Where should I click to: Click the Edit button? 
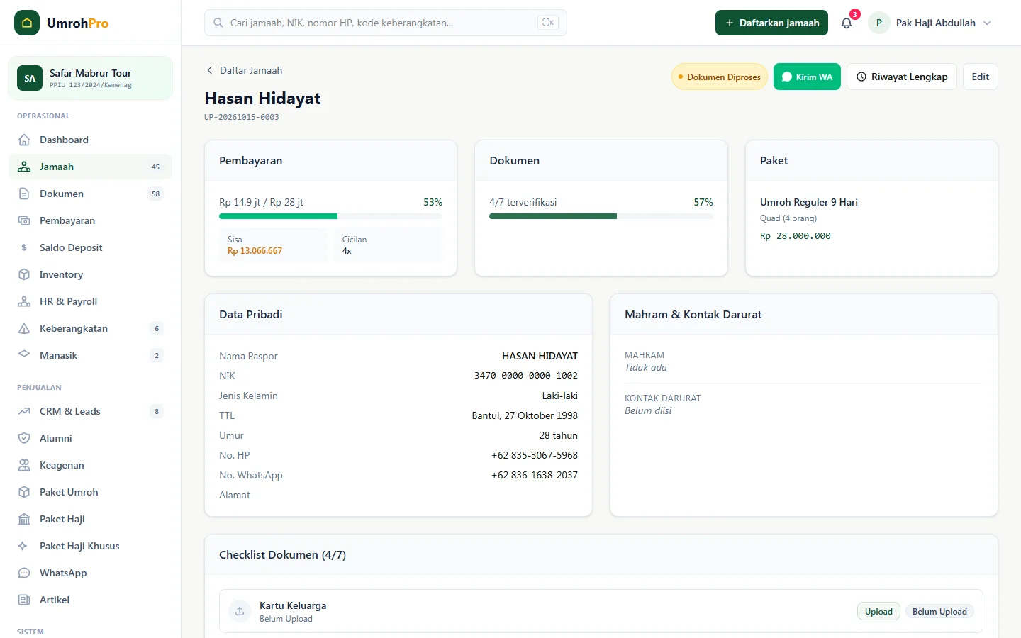pyautogui.click(x=981, y=77)
